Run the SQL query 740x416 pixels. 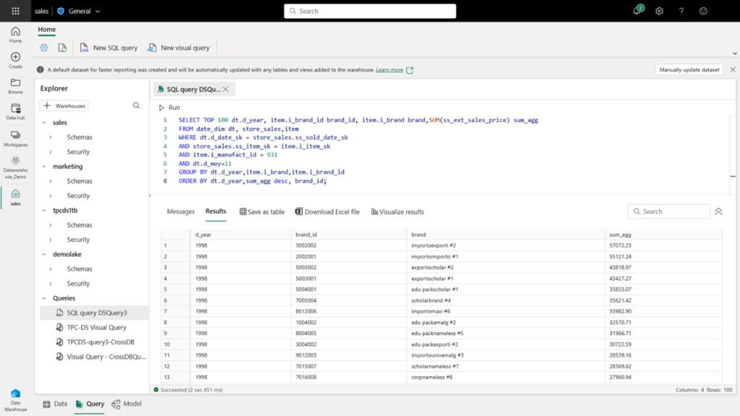click(x=169, y=108)
